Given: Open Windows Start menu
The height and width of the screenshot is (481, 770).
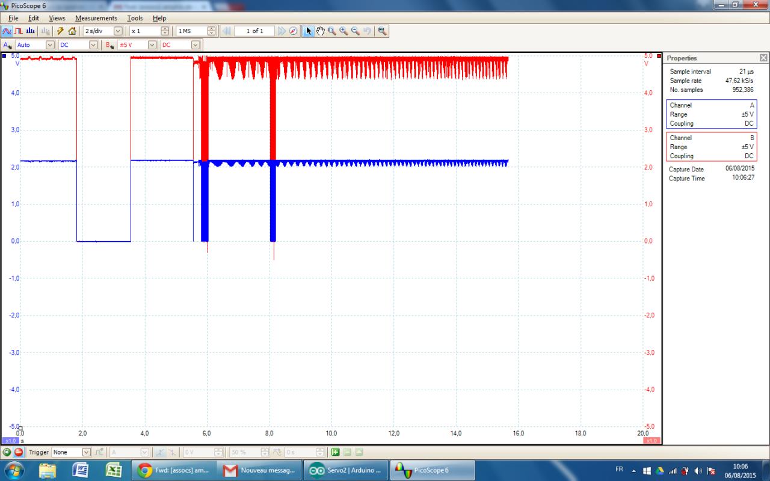Looking at the screenshot, I should (x=13, y=470).
